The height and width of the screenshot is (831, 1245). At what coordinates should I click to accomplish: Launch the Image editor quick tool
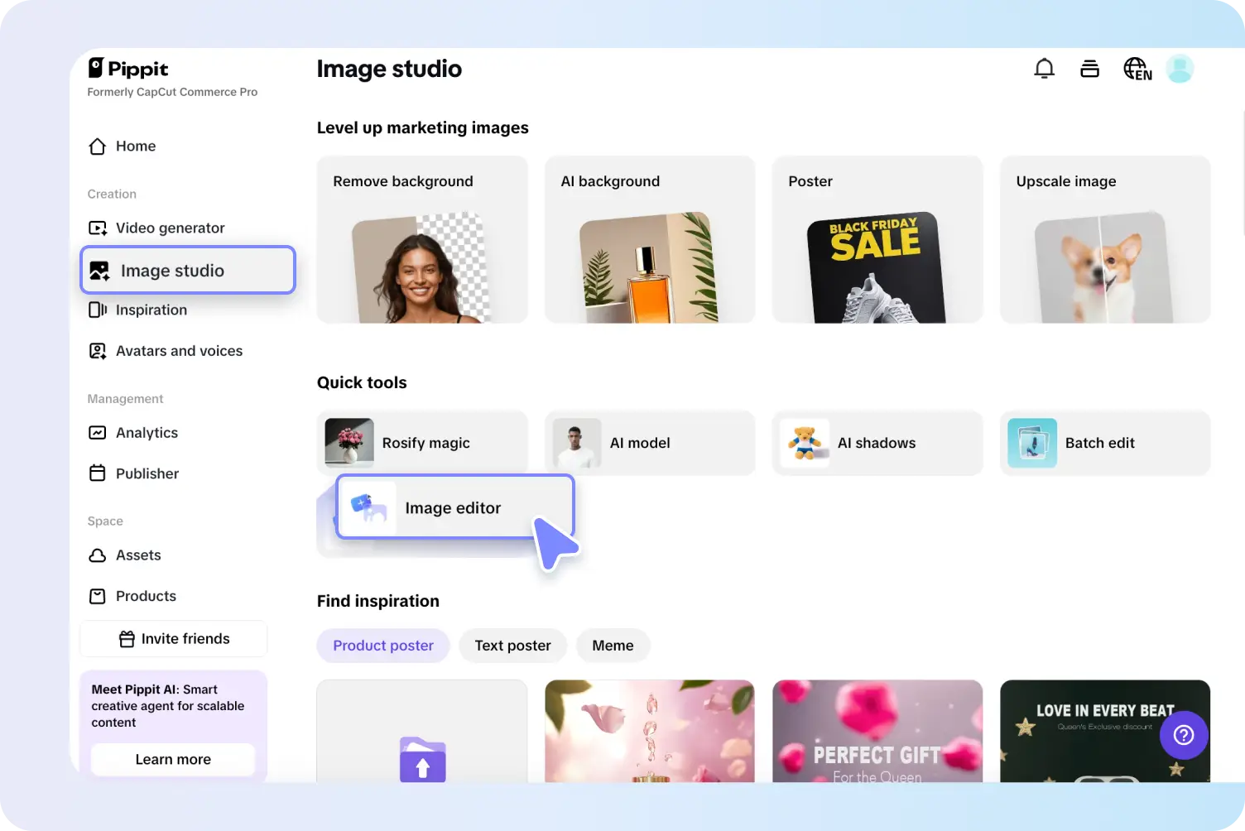click(454, 507)
